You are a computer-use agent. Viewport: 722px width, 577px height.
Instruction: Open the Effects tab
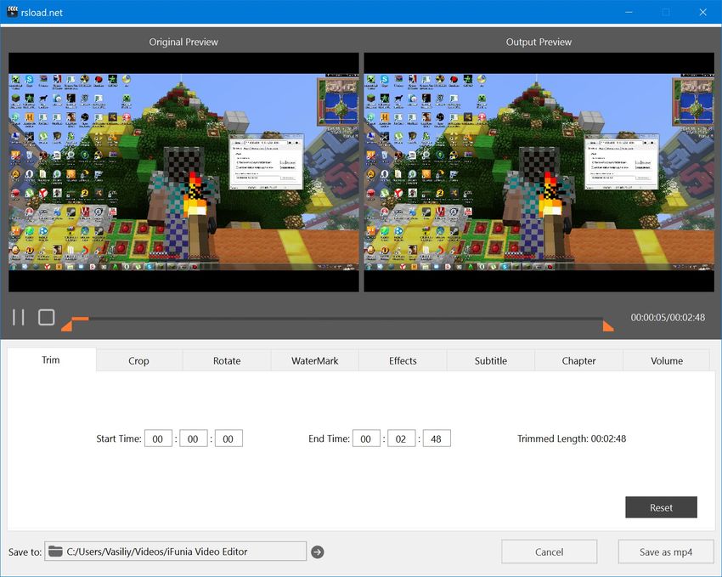[x=402, y=360]
